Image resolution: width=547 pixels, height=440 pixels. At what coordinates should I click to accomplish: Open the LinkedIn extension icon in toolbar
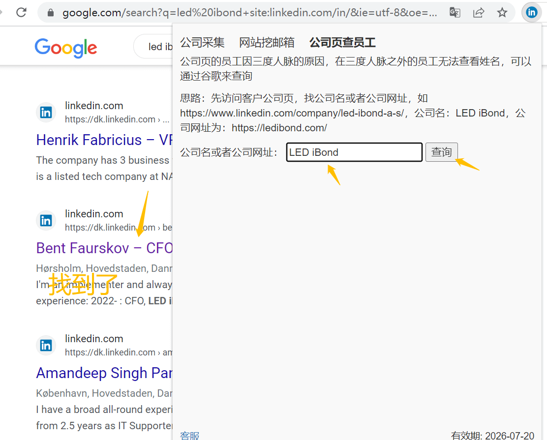pyautogui.click(x=531, y=13)
